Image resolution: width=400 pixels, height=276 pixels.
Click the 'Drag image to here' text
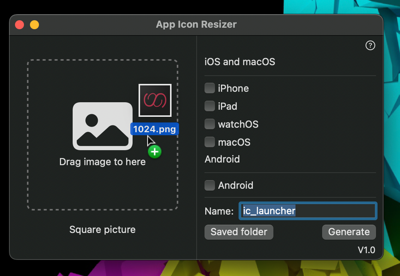(x=102, y=162)
